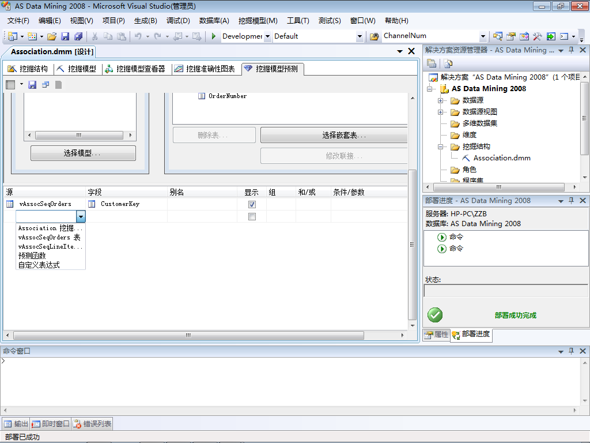Open the ChannelNum search dropdown
Image resolution: width=590 pixels, height=443 pixels.
(x=483, y=36)
